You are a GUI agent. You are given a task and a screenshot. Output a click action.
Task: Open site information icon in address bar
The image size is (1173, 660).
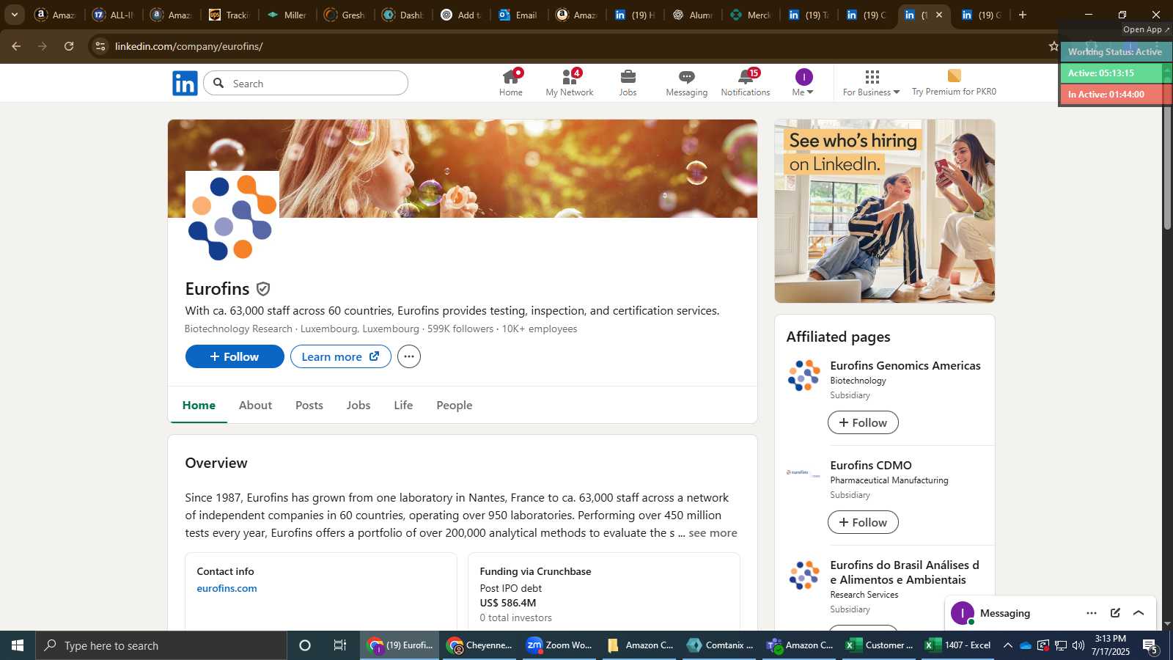[100, 46]
